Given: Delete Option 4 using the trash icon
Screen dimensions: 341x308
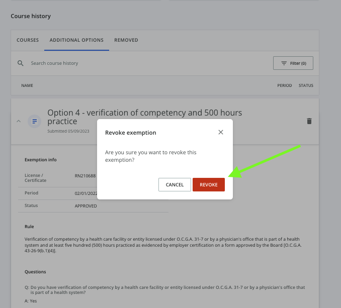Looking at the screenshot, I should [309, 121].
